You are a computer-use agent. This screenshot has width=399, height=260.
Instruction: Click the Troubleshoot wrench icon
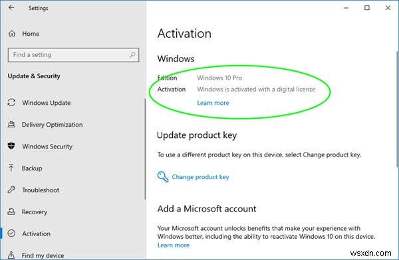pos(11,190)
